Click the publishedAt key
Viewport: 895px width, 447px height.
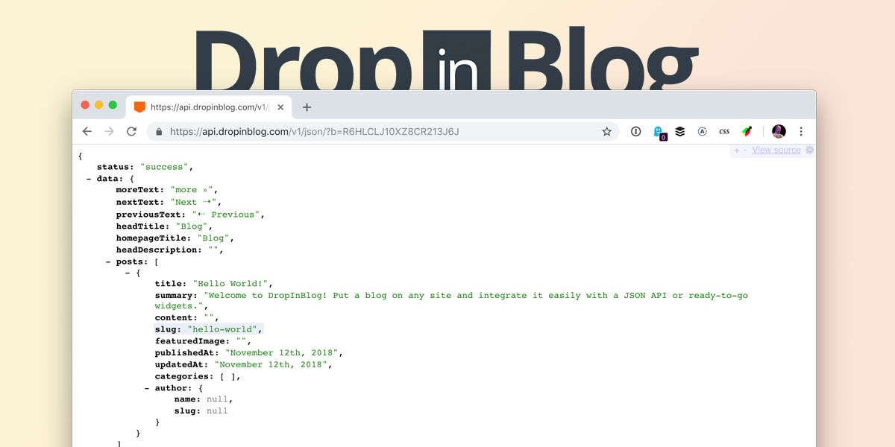point(188,353)
